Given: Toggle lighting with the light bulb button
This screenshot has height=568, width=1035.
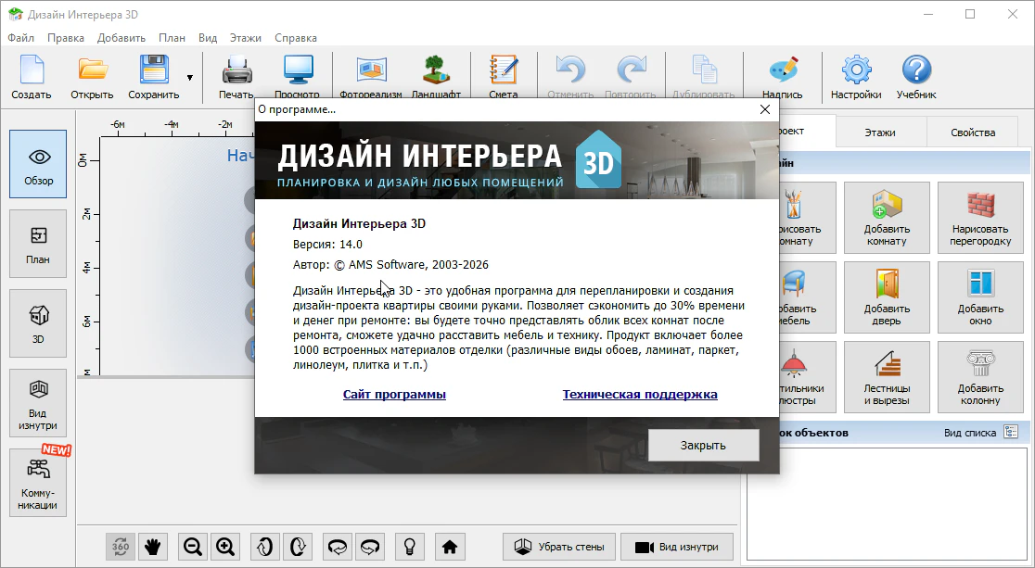Looking at the screenshot, I should click(x=410, y=547).
